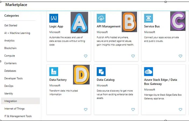Favorite API Management with its heart icon
The height and width of the screenshot is (121, 189).
[x=133, y=56]
